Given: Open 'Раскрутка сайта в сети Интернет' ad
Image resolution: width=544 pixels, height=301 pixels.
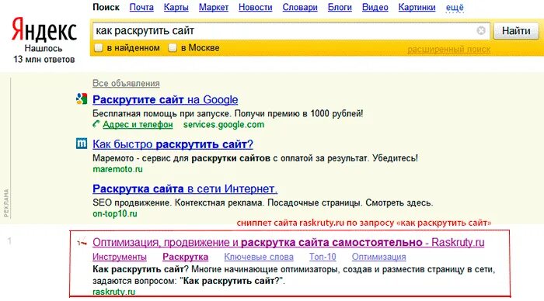Looking at the screenshot, I should (185, 189).
